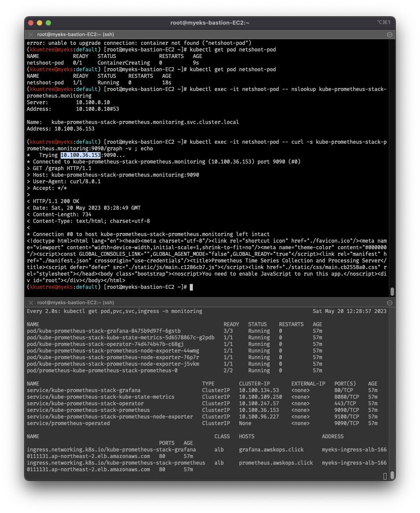
Task: Open the bottom pane's session menu icon
Action: click(390, 303)
